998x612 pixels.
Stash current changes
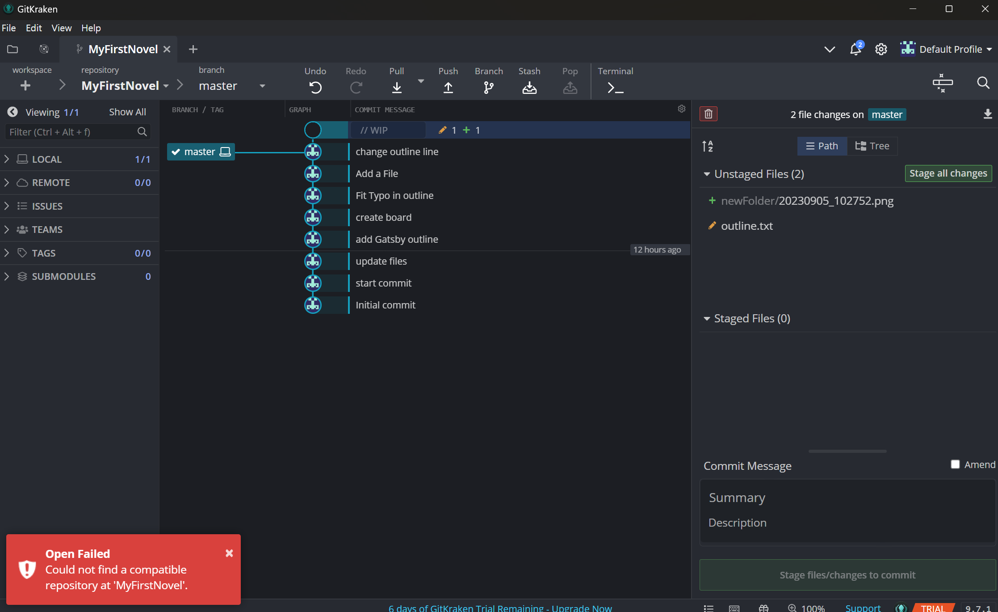coord(529,87)
